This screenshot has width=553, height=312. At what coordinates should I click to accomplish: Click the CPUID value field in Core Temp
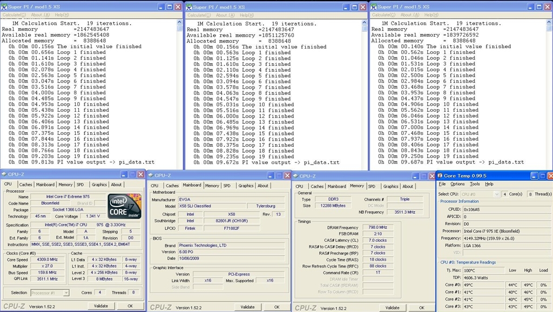coord(496,209)
